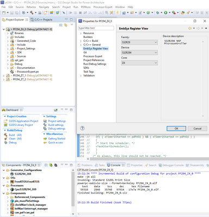Select the Task Tags properties entry

pyautogui.click(x=89, y=72)
